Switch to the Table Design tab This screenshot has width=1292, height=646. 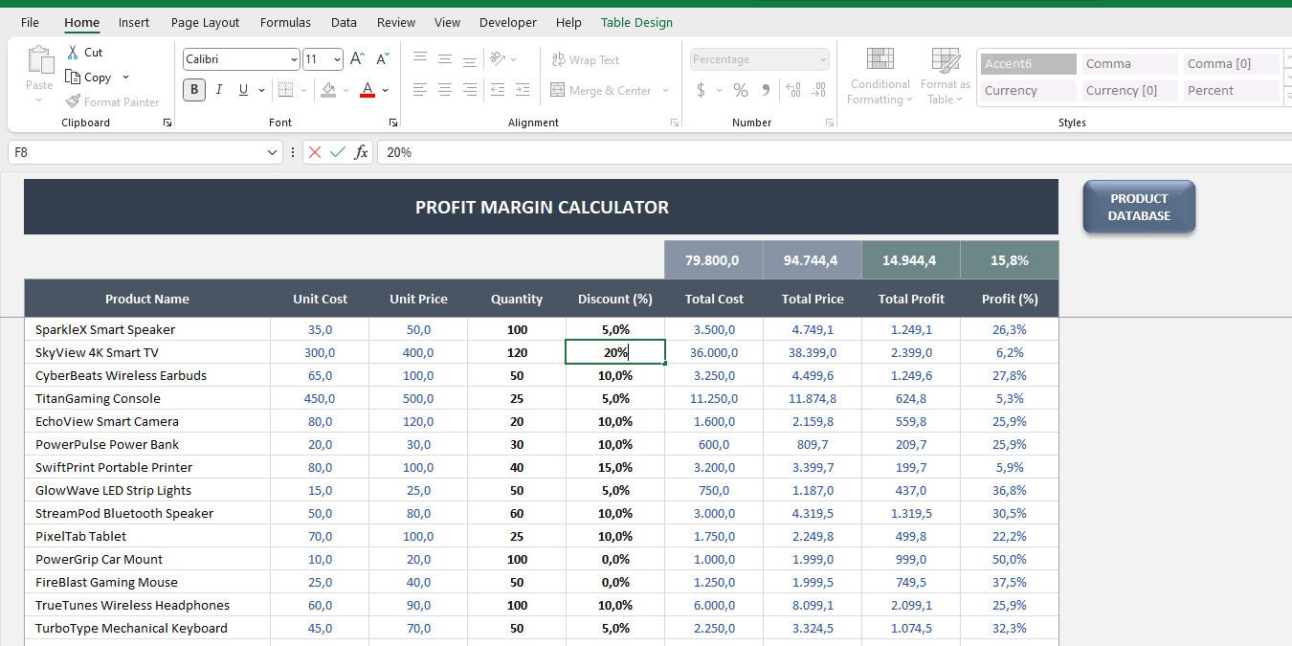coord(636,22)
